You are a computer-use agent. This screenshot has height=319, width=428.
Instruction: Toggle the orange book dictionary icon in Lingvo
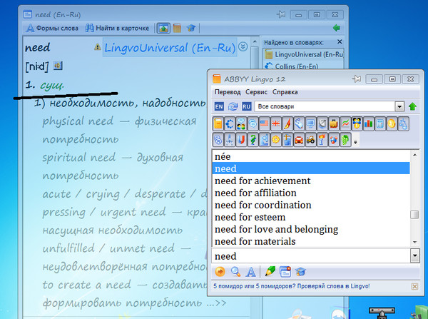point(218,124)
